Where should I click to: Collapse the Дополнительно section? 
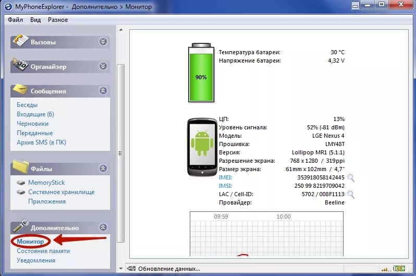tap(103, 227)
